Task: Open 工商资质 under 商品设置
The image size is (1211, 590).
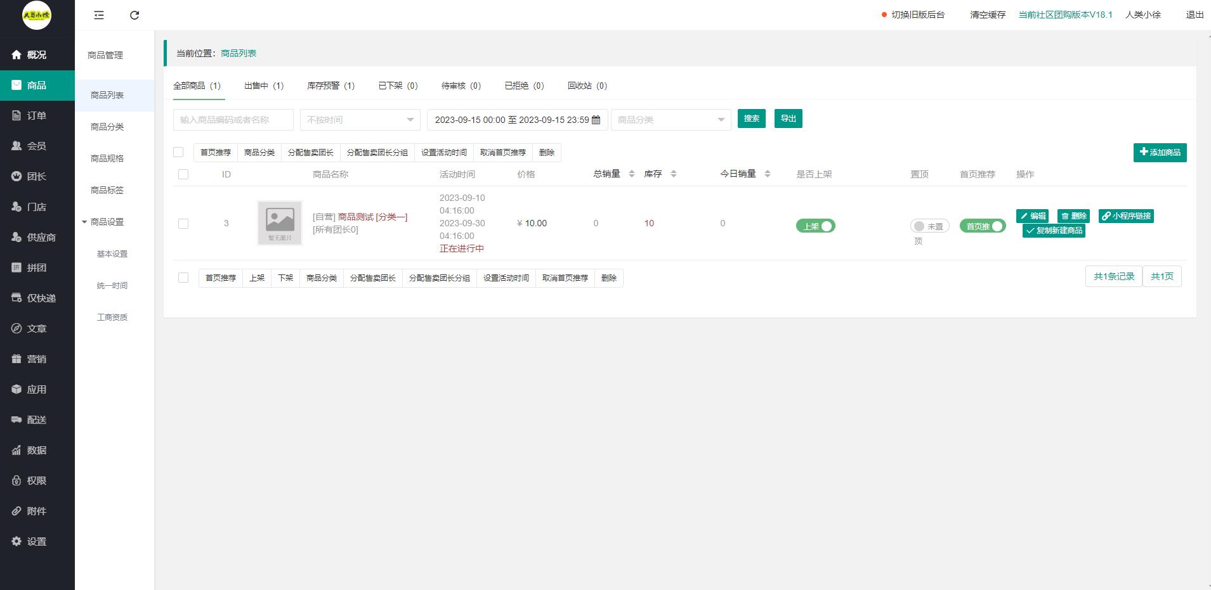Action: pos(112,317)
